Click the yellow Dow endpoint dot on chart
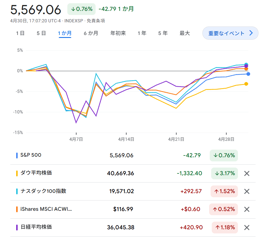This screenshot has width=265, height=239. pos(246,84)
